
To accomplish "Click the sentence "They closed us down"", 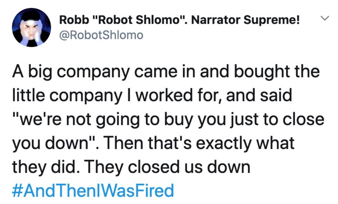I will 168,167.
